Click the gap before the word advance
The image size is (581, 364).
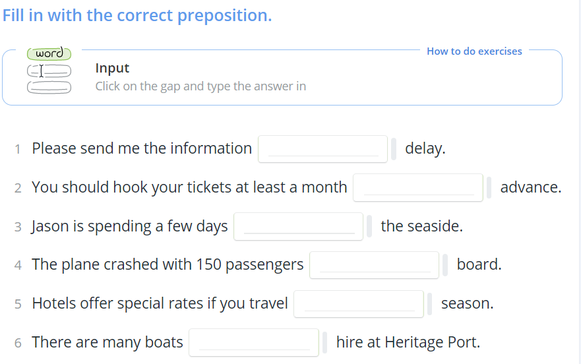tap(418, 187)
